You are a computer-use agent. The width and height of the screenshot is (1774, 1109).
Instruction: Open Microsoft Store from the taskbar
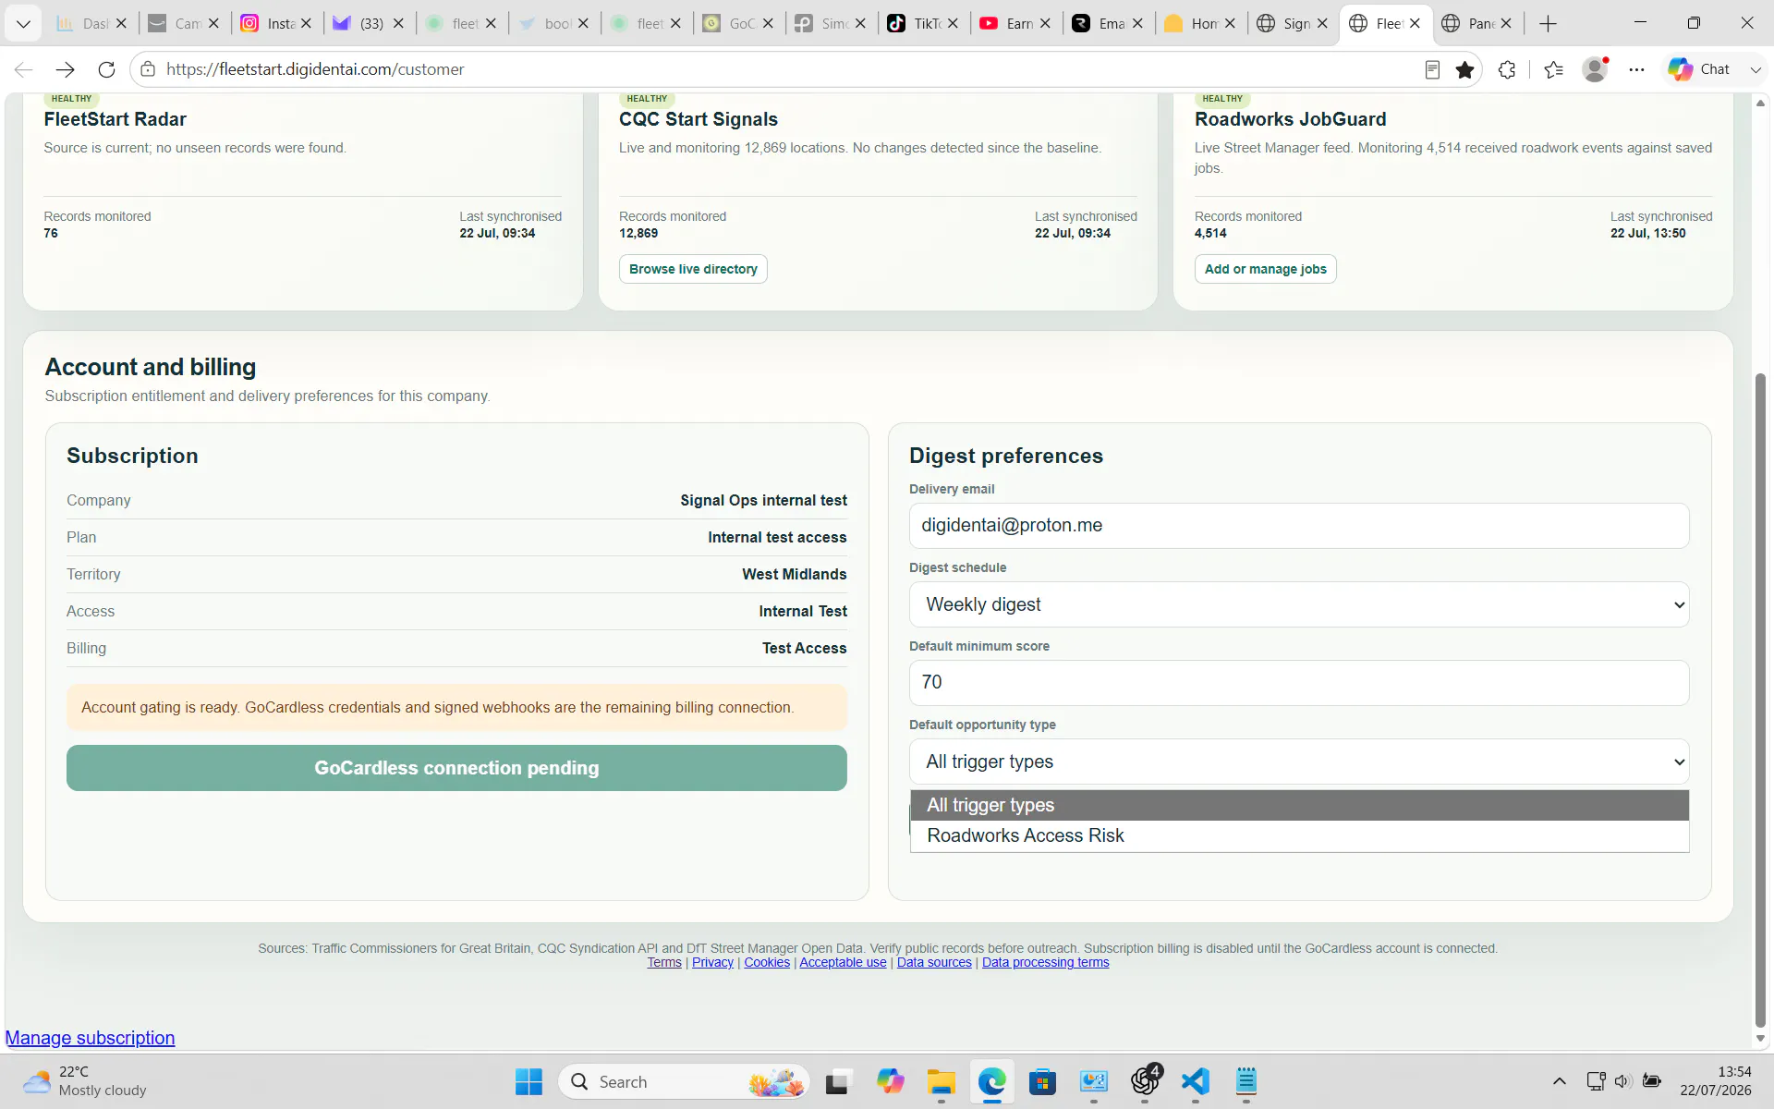[1042, 1081]
